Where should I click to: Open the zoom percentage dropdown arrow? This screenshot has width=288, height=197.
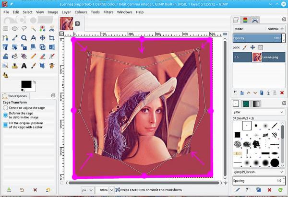tap(111, 190)
